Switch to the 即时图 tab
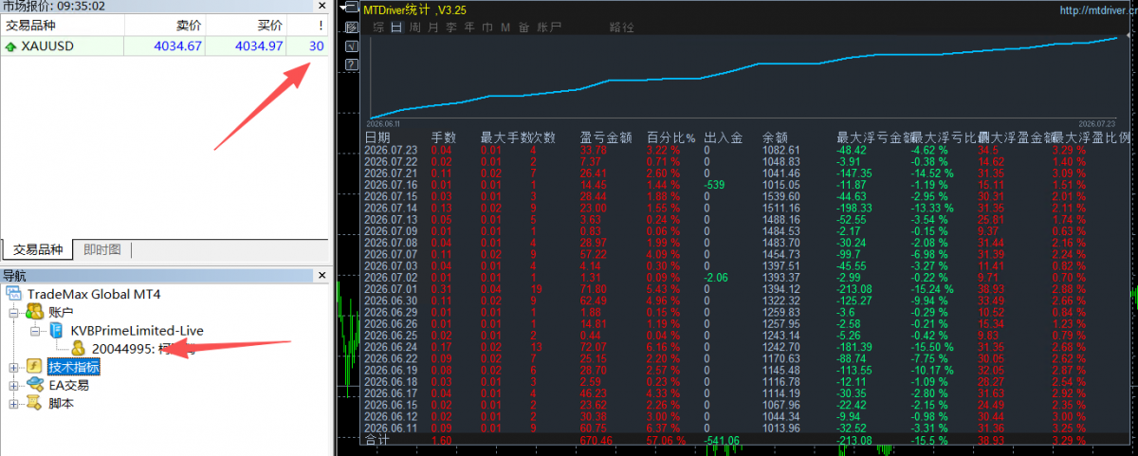The height and width of the screenshot is (456, 1138). tap(101, 250)
